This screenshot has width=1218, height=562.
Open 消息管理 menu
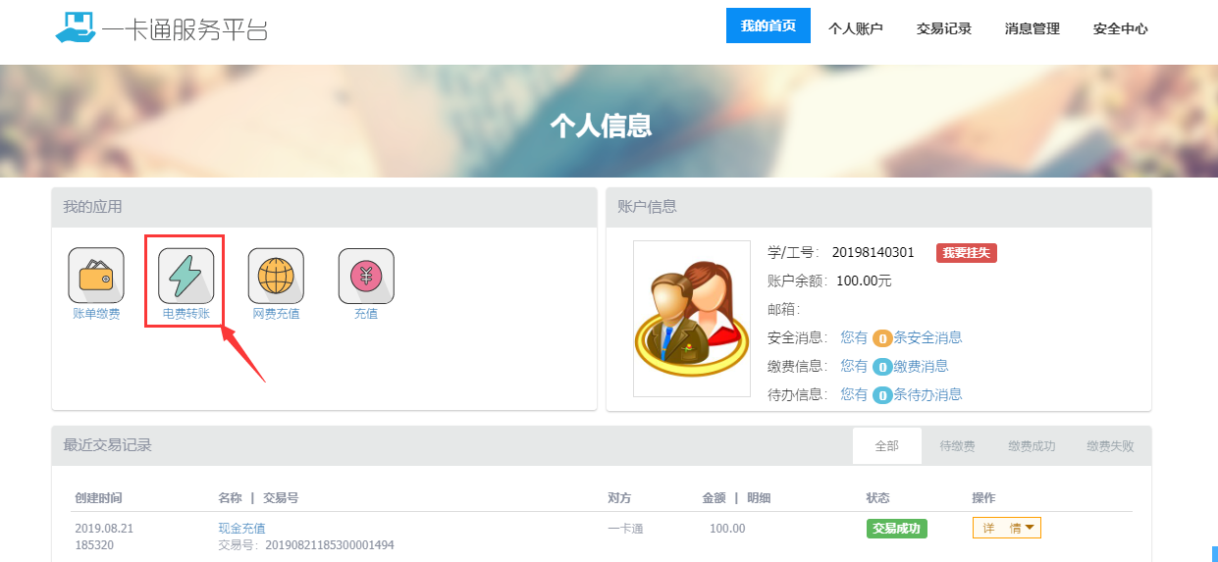coord(1033,28)
